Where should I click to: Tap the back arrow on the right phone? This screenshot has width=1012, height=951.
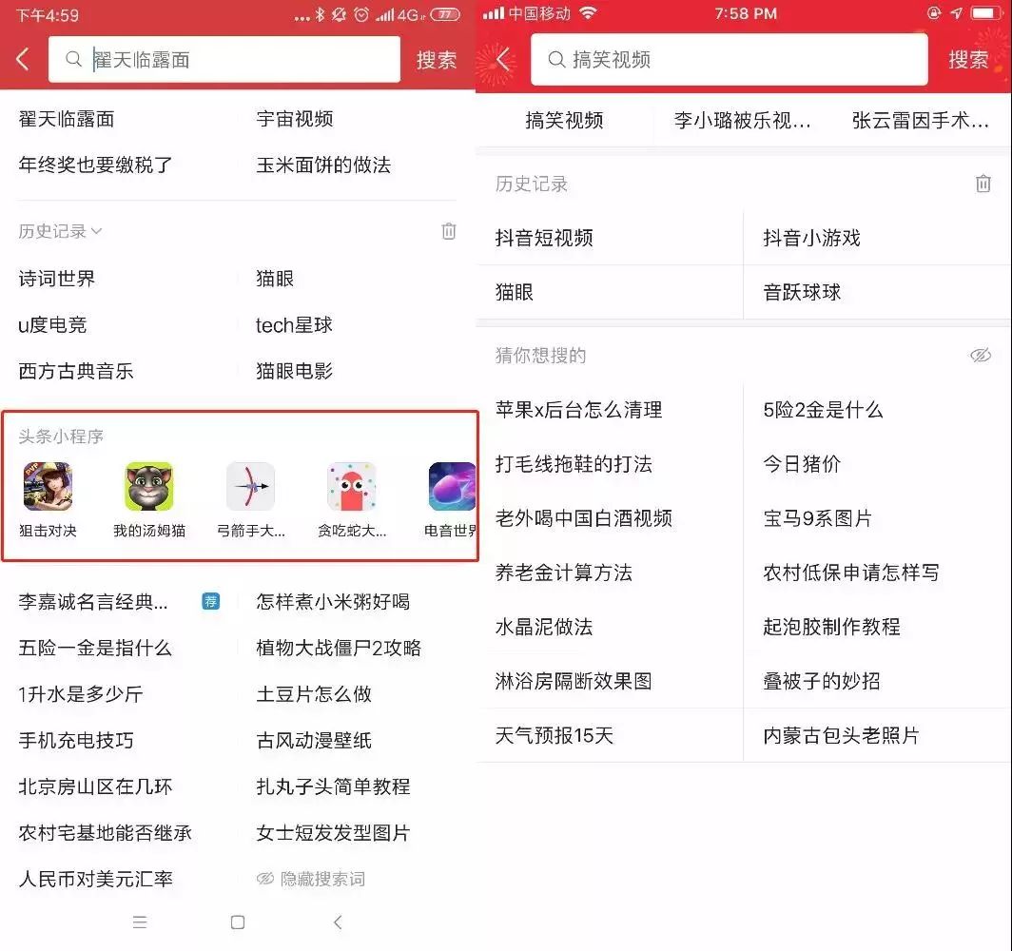tap(504, 59)
